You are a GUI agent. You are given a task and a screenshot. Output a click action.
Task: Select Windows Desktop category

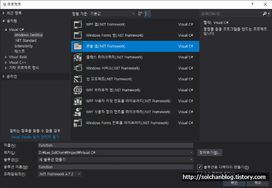29,35
